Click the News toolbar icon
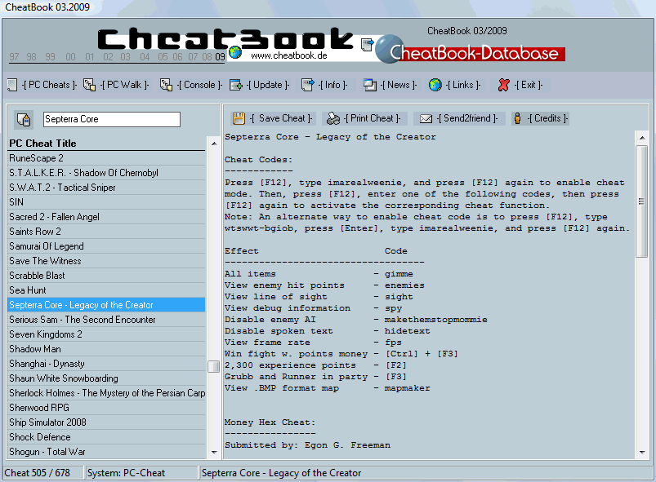Image resolution: width=656 pixels, height=482 pixels. pos(370,85)
